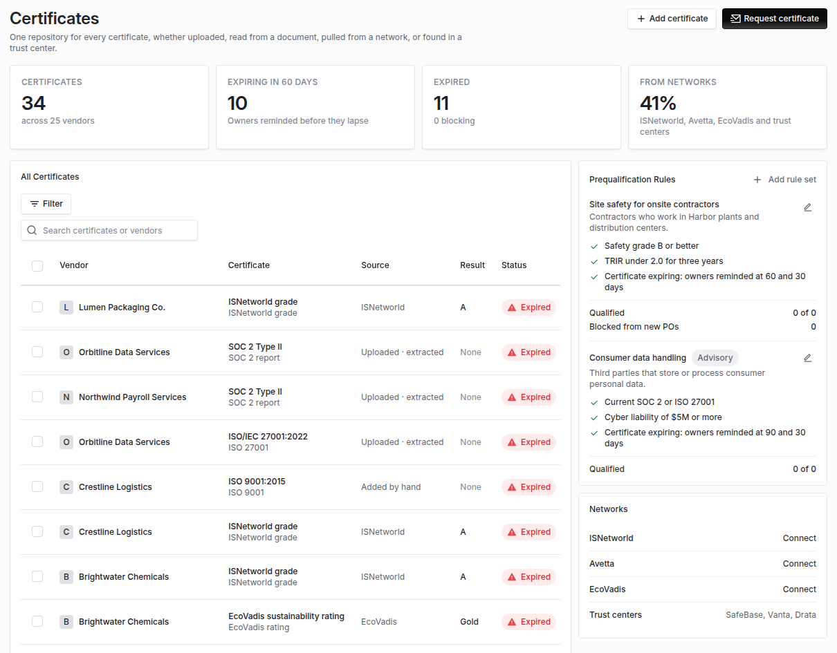Click EcoVadis sustainability rating certificate name
Image resolution: width=837 pixels, height=653 pixels.
pyautogui.click(x=286, y=616)
